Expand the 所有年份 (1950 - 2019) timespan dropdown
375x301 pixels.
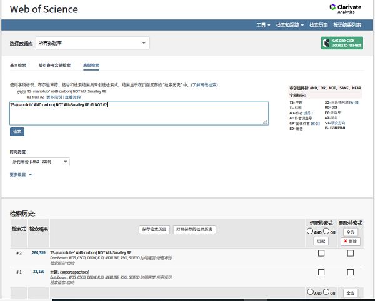39,162
